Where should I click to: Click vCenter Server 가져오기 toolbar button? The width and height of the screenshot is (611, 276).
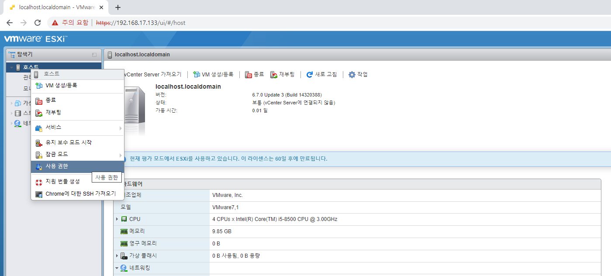pyautogui.click(x=153, y=75)
